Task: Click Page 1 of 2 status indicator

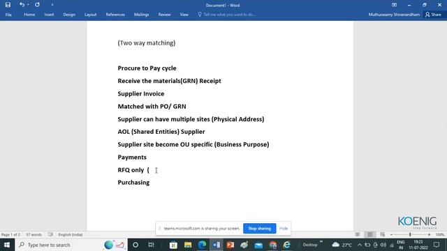Action: [10, 235]
